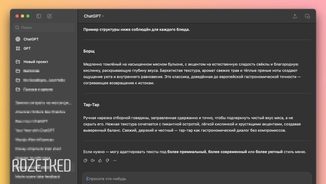Focus the Спросите что-нибудь message input
The width and height of the screenshot is (326, 184).
click(x=196, y=179)
